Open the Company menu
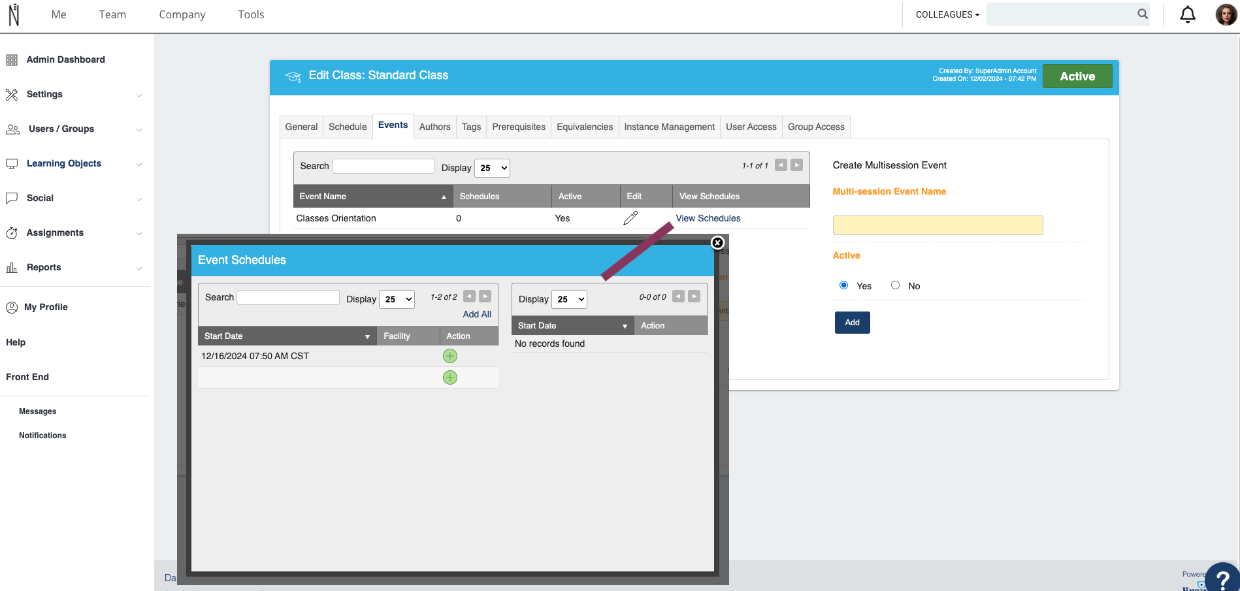Image resolution: width=1240 pixels, height=591 pixels. coord(182,14)
